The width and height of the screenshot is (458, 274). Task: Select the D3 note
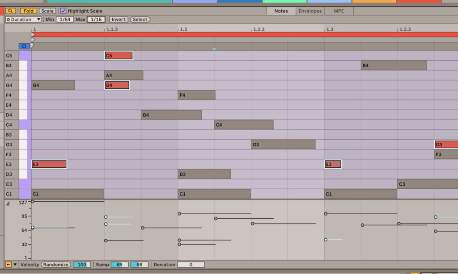pyautogui.click(x=204, y=174)
